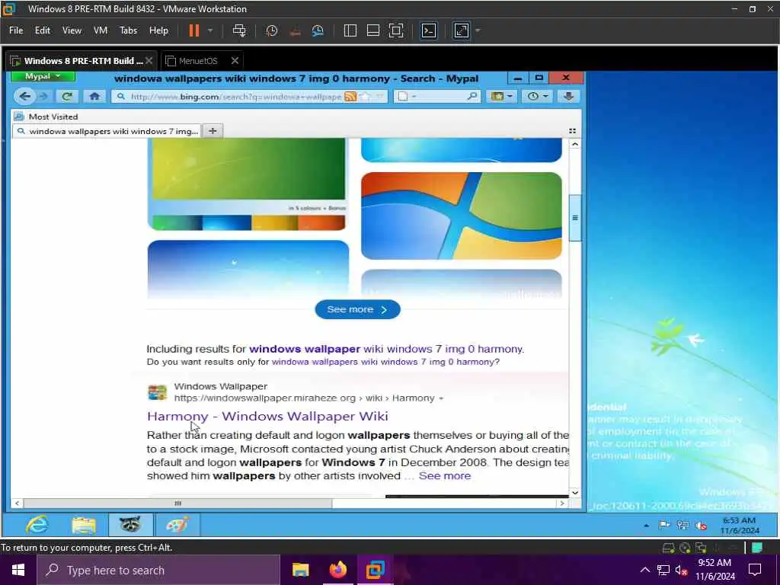This screenshot has width=780, height=585.
Task: Take a VM snapshot
Action: (x=272, y=30)
